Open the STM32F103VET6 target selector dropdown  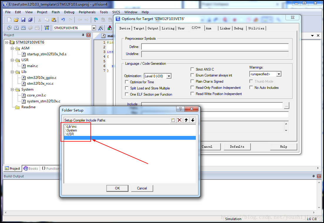(94, 28)
